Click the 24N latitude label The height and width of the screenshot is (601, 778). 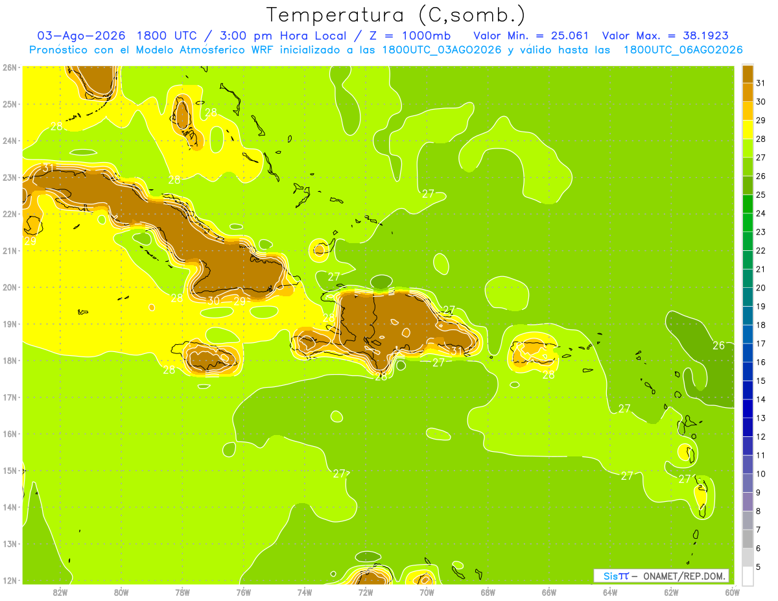[10, 141]
